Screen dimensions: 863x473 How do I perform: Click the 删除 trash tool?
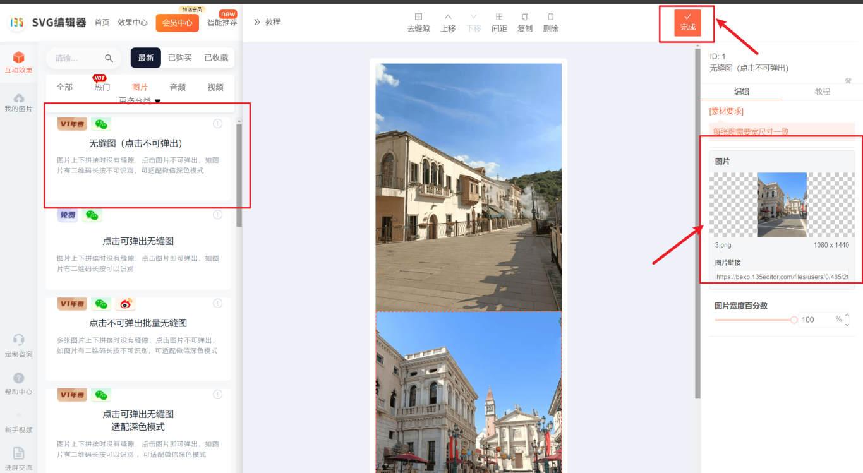point(551,23)
